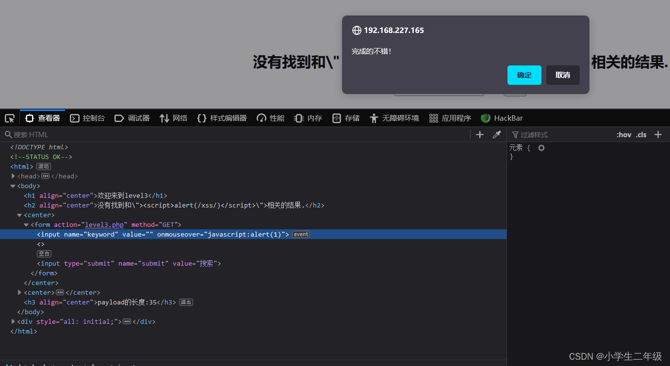
Task: Toggle the :hov pseudo-class panel
Action: [x=624, y=135]
